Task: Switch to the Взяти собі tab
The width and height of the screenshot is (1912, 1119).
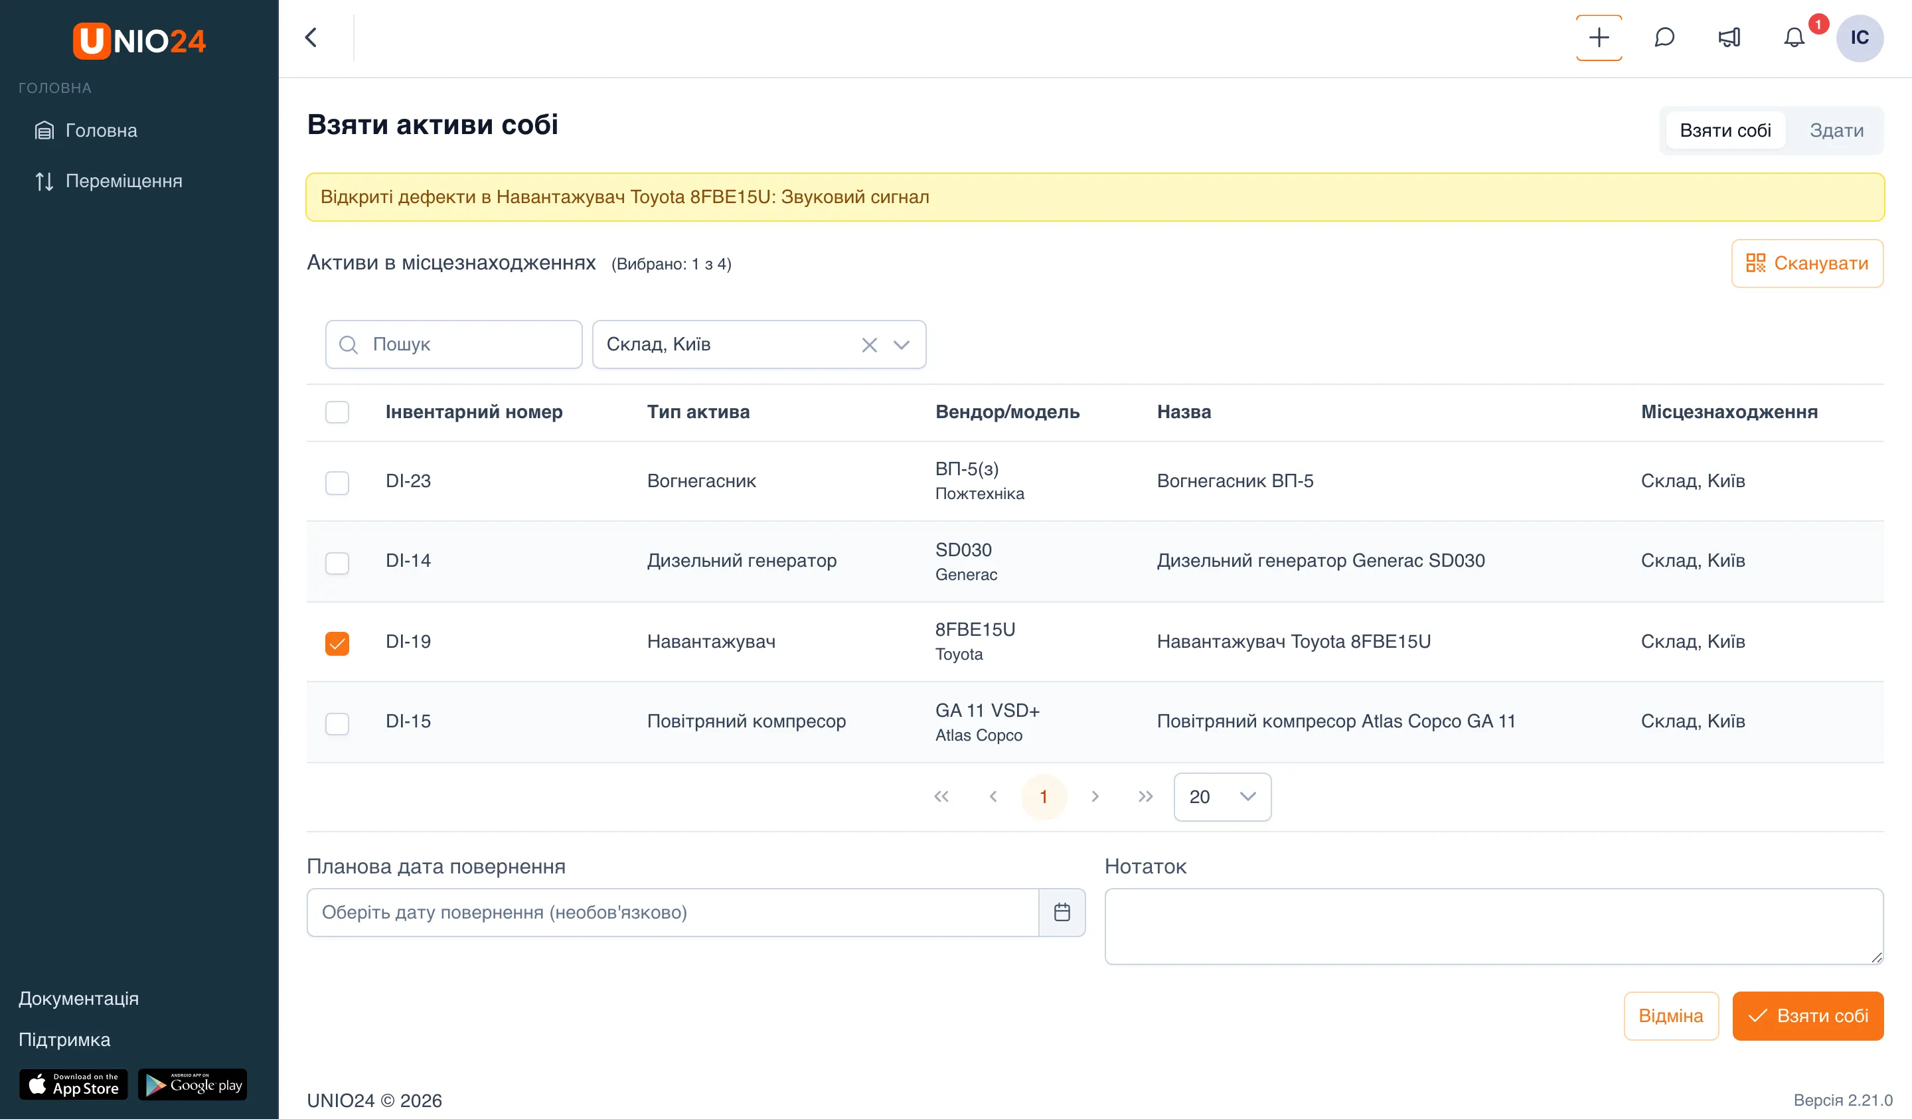Action: tap(1725, 131)
